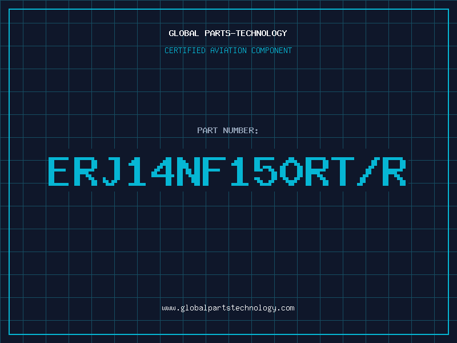Open the www.globalpartstechnology.com link
The height and width of the screenshot is (343, 457).
pos(228,308)
